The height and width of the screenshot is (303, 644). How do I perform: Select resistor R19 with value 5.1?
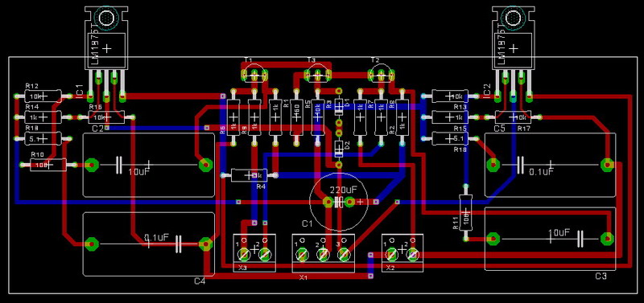tap(43, 139)
